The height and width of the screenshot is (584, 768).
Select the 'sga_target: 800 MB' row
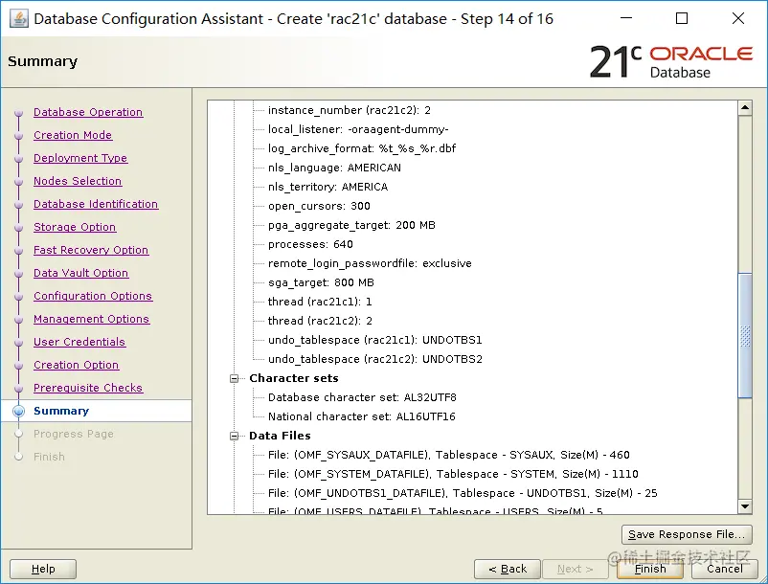321,282
